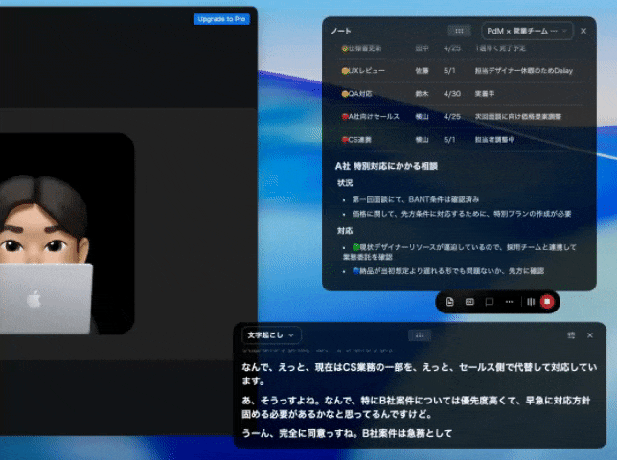Click the bullet about 特別プラン pricing in the notes

461,214
